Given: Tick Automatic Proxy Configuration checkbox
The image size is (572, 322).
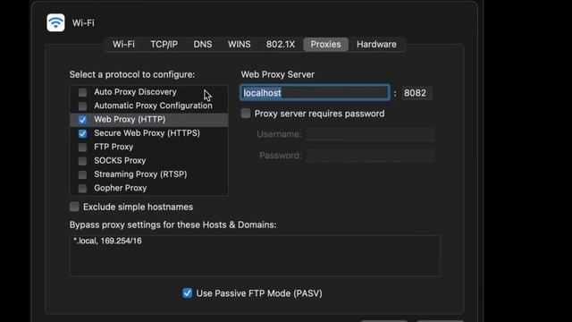Looking at the screenshot, I should [x=82, y=106].
